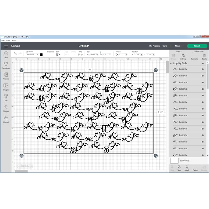The height and width of the screenshot is (209, 209).
Task: Click the UnGroup icon
Action: (183, 56)
